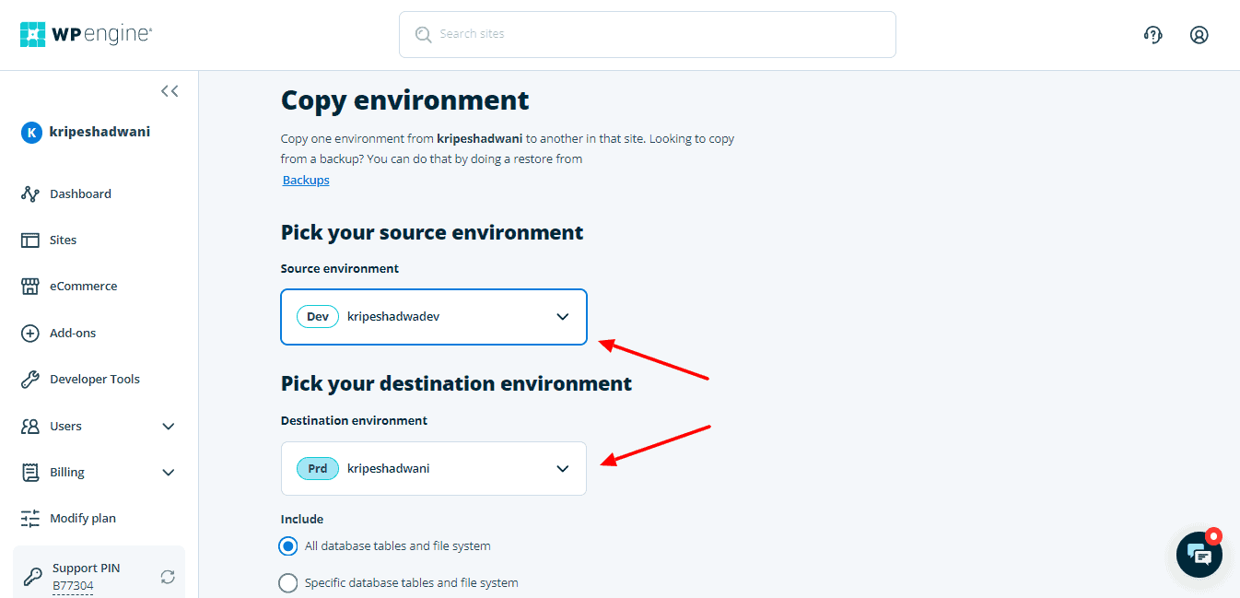Image resolution: width=1240 pixels, height=598 pixels.
Task: Open the live chat bubble widget
Action: point(1199,554)
